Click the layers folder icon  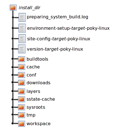click(x=22, y=92)
